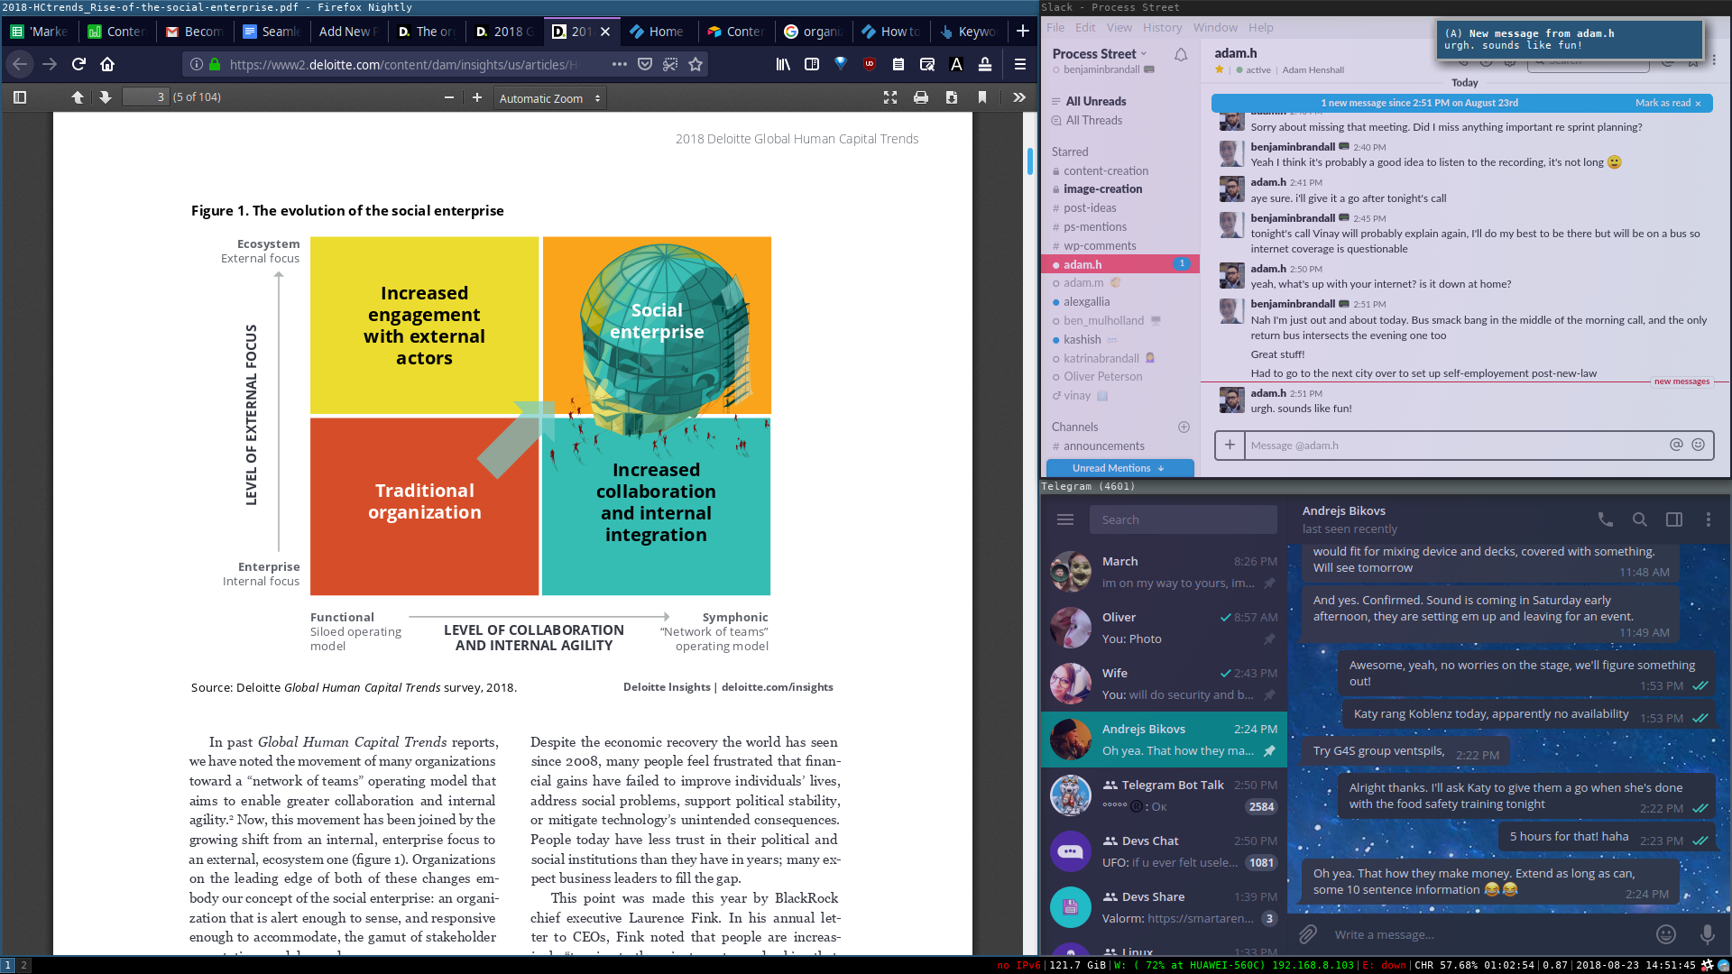Open All Threads in Slack
1732x974 pixels.
pos(1093,120)
